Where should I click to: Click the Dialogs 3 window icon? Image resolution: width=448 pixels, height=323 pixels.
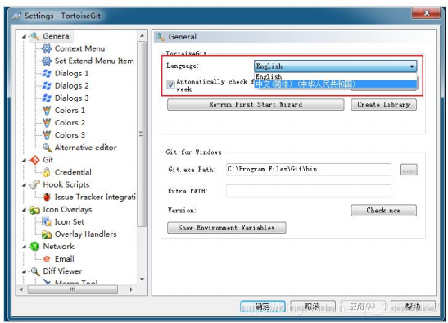pos(47,98)
